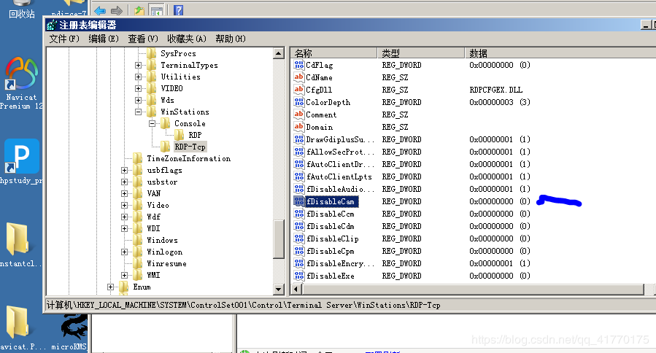The image size is (656, 353).
Task: Click the CfgDll string value icon
Action: point(298,90)
